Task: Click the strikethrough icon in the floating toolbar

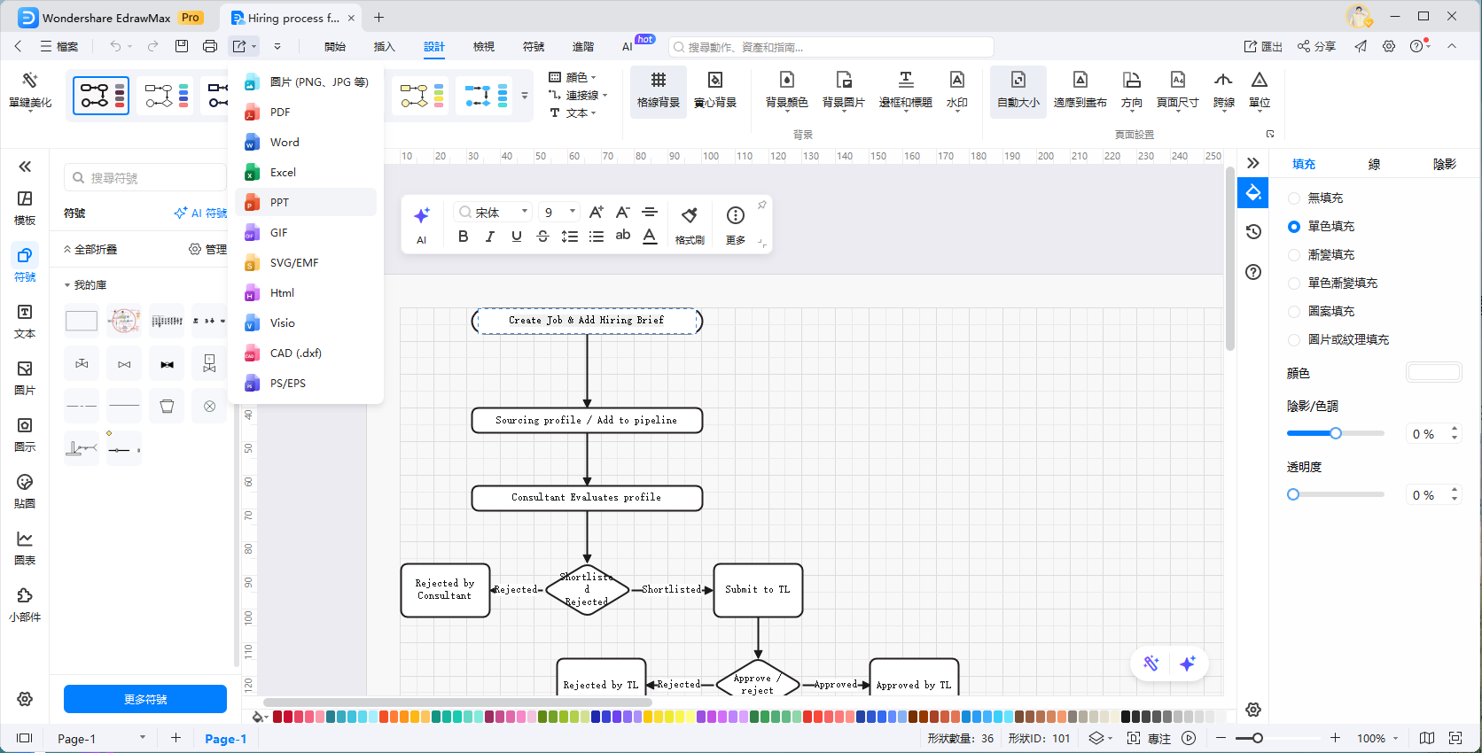Action: pyautogui.click(x=542, y=237)
